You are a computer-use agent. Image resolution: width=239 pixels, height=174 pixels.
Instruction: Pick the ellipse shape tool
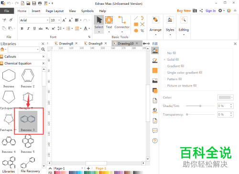(136, 31)
